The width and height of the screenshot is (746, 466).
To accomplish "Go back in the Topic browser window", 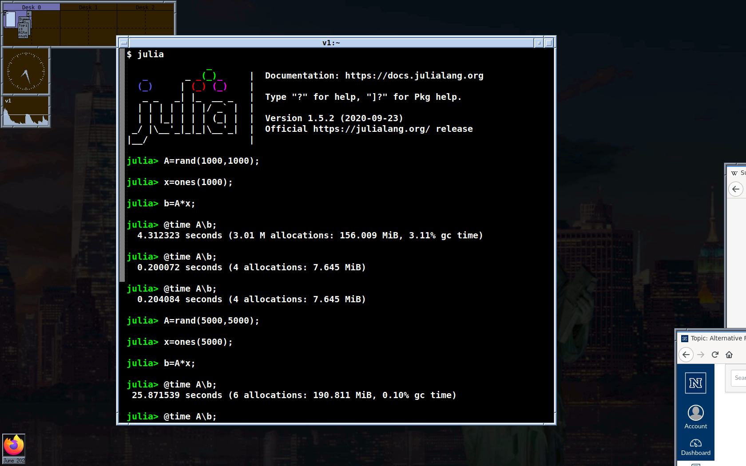I will click(x=686, y=355).
